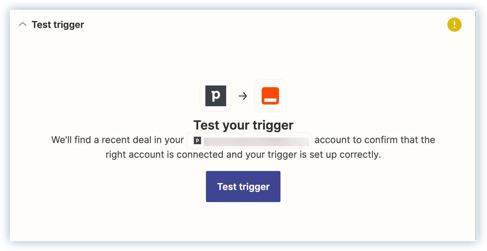Image resolution: width=487 pixels, height=251 pixels.
Task: Click the Test trigger call-to-action
Action: tap(243, 186)
